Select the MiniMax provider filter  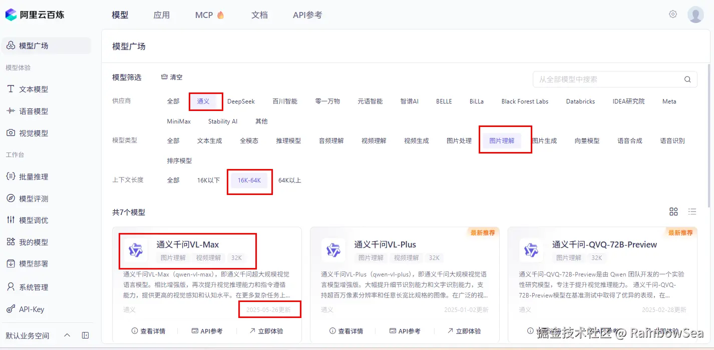(x=179, y=121)
